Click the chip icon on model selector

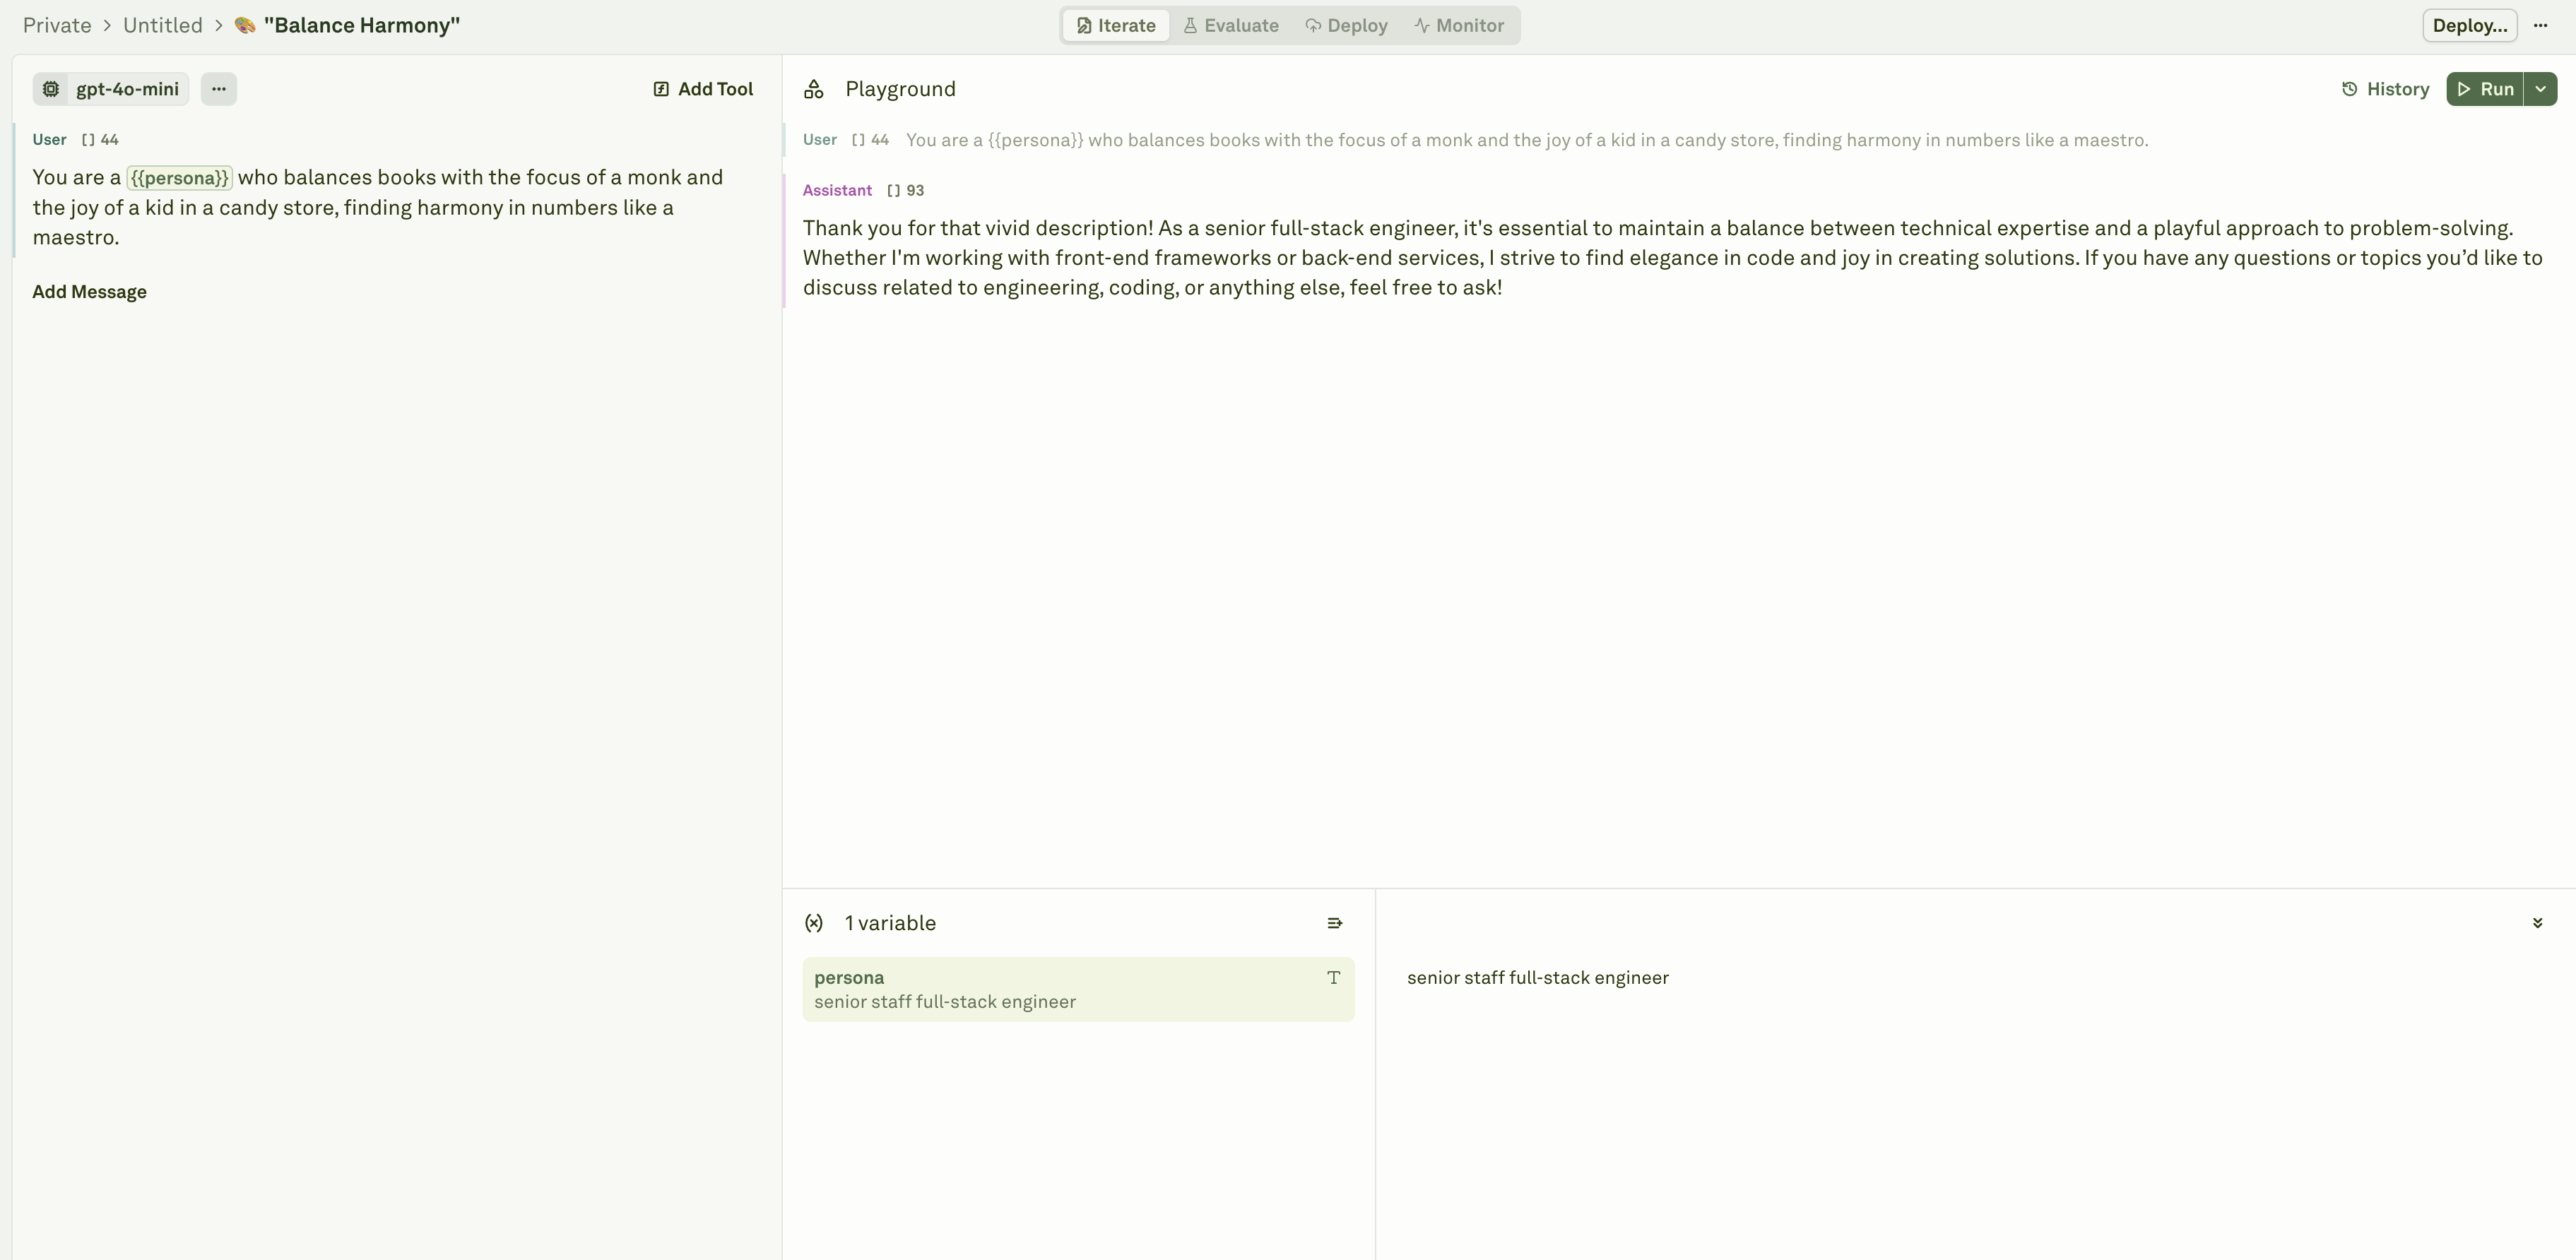pos(51,89)
